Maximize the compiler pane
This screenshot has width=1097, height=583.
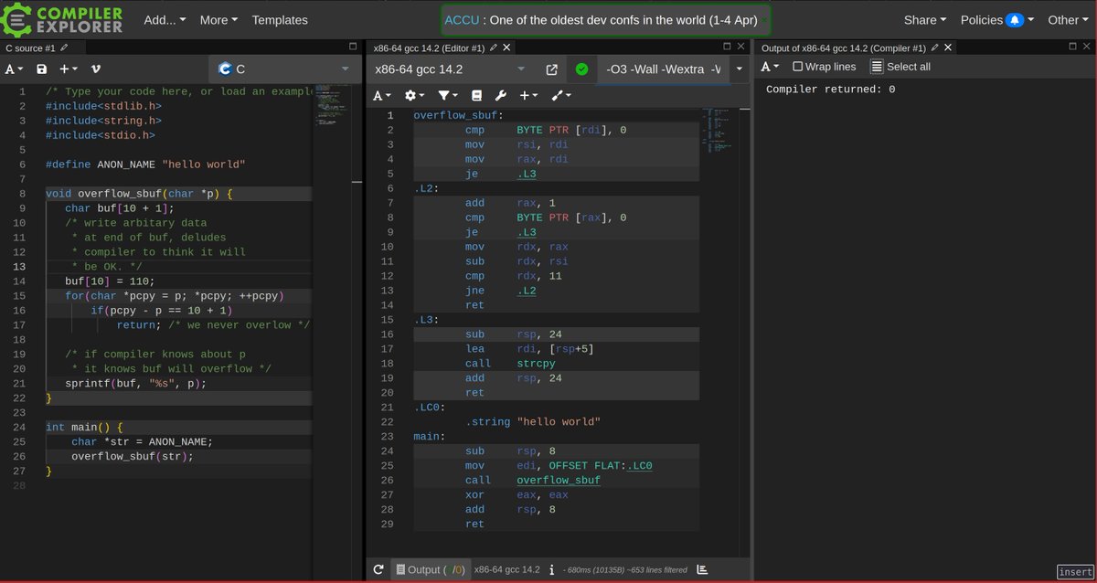(728, 46)
